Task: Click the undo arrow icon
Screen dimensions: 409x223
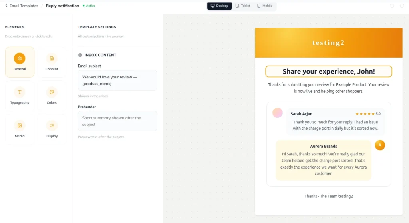Action: 392,6
